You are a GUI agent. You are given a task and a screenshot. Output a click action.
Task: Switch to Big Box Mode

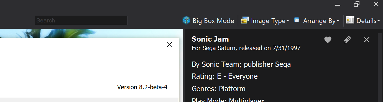(x=208, y=21)
